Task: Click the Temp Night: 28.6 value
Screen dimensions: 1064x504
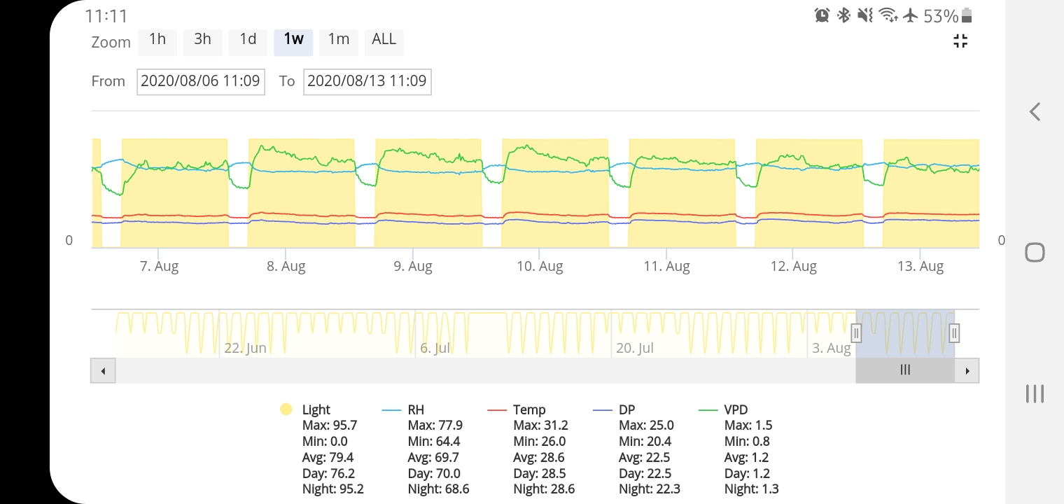Action: point(545,489)
